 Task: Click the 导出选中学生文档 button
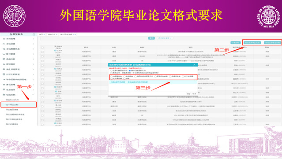(252, 43)
